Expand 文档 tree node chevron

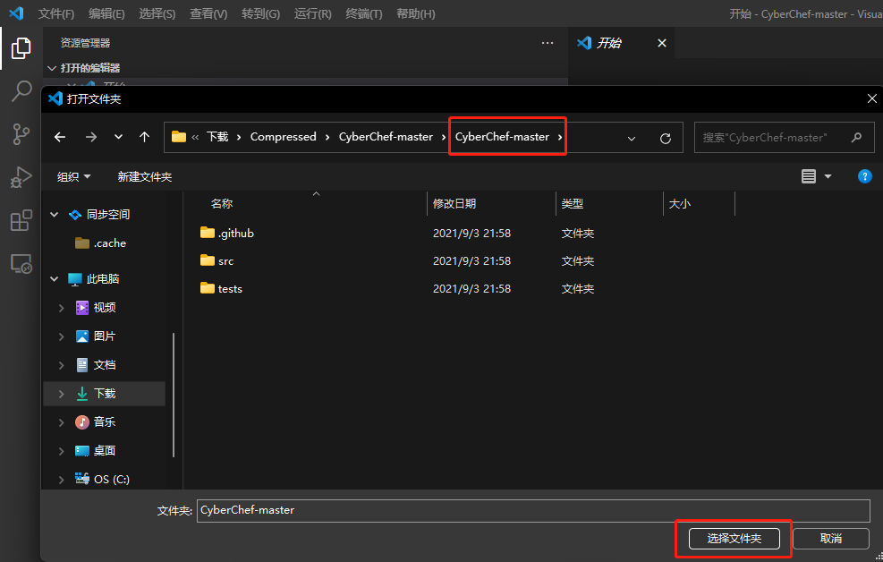tap(62, 365)
